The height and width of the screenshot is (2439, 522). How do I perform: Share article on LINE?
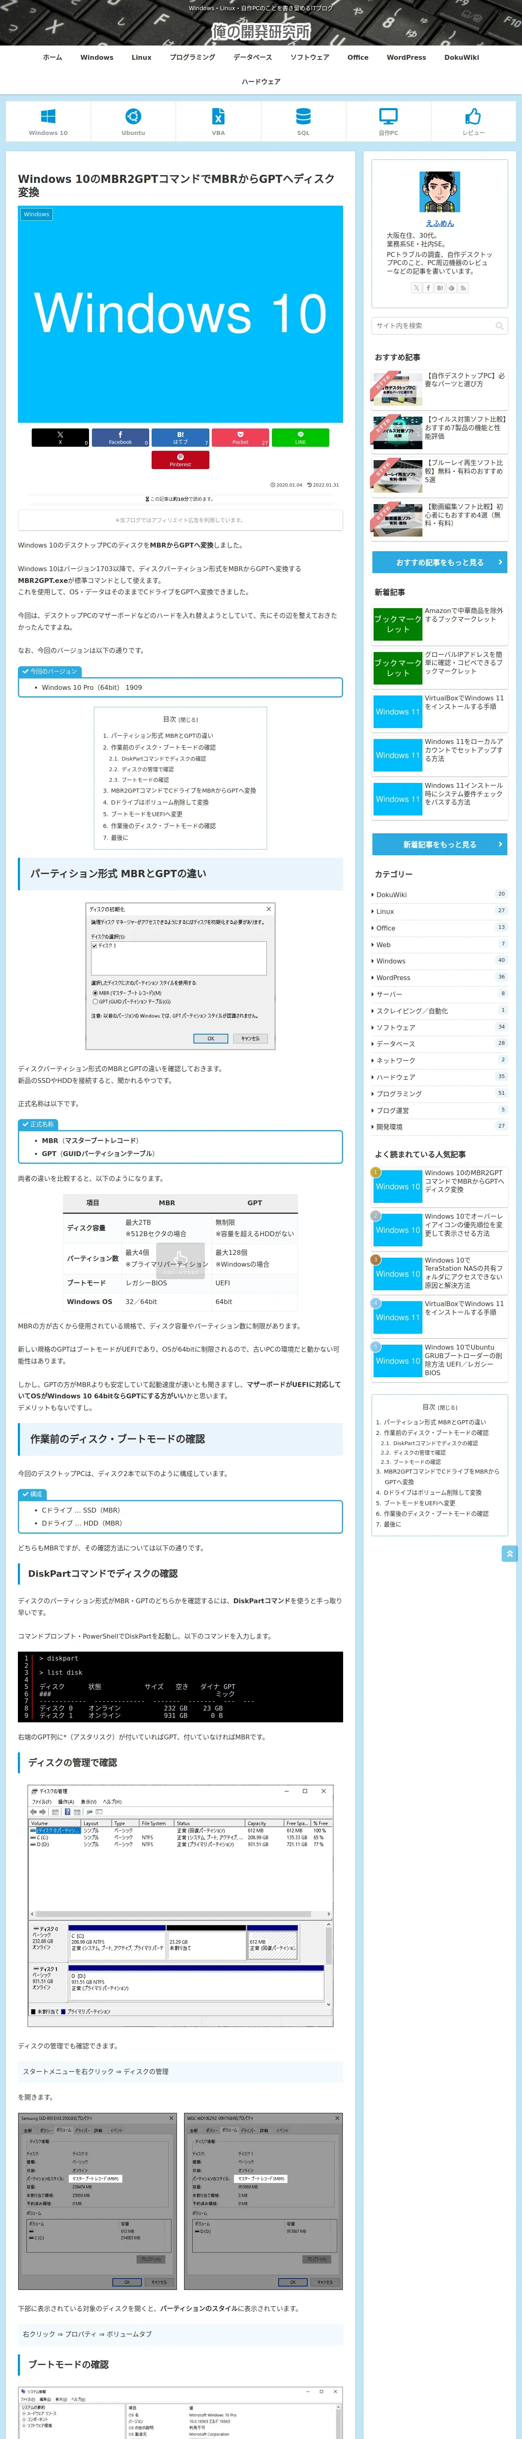(x=300, y=437)
